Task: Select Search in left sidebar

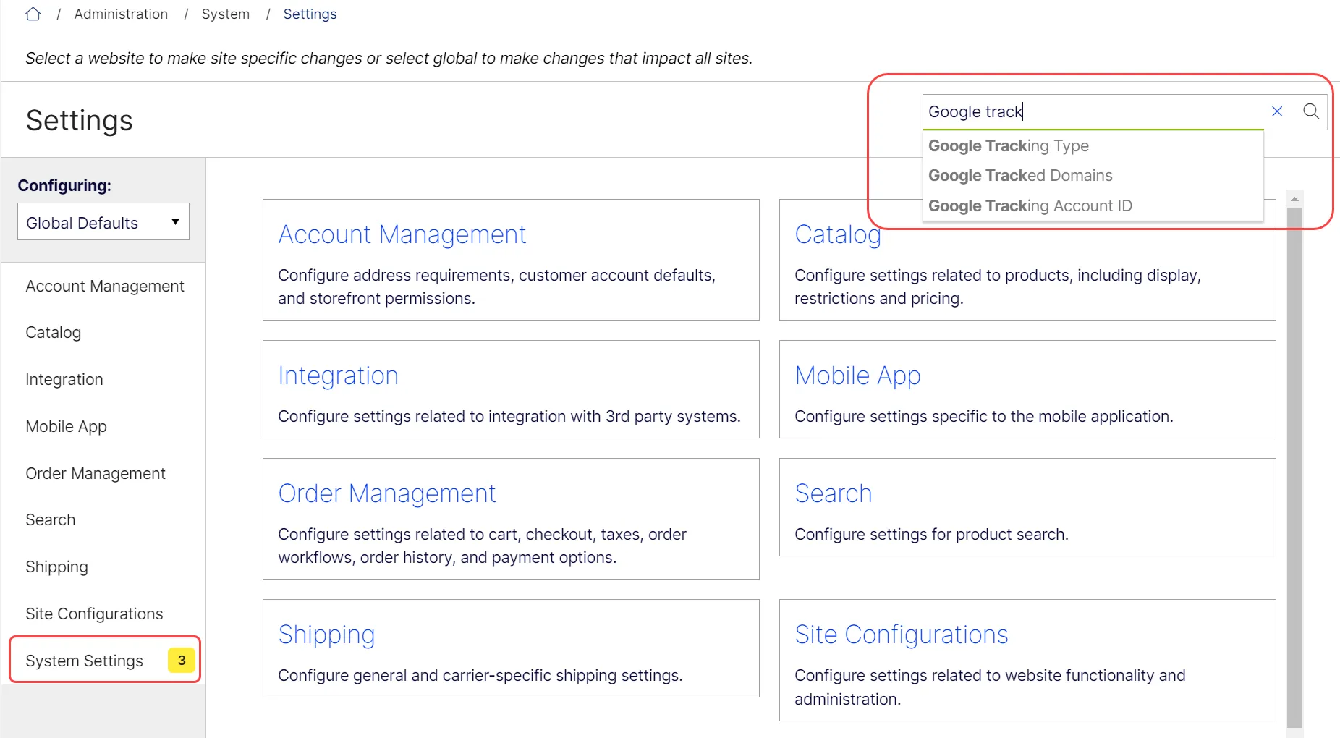Action: tap(51, 520)
